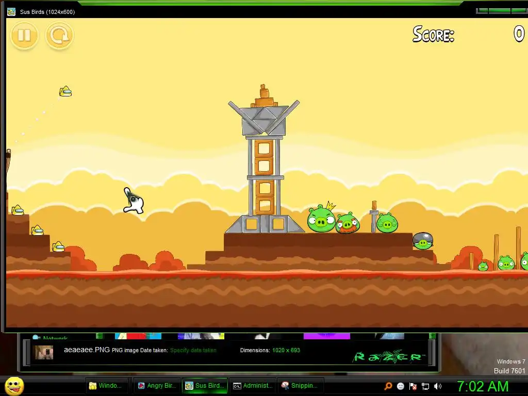Screen dimensions: 528x396
Task: Open the Administ... command prompt taskbar button
Action: (253, 386)
